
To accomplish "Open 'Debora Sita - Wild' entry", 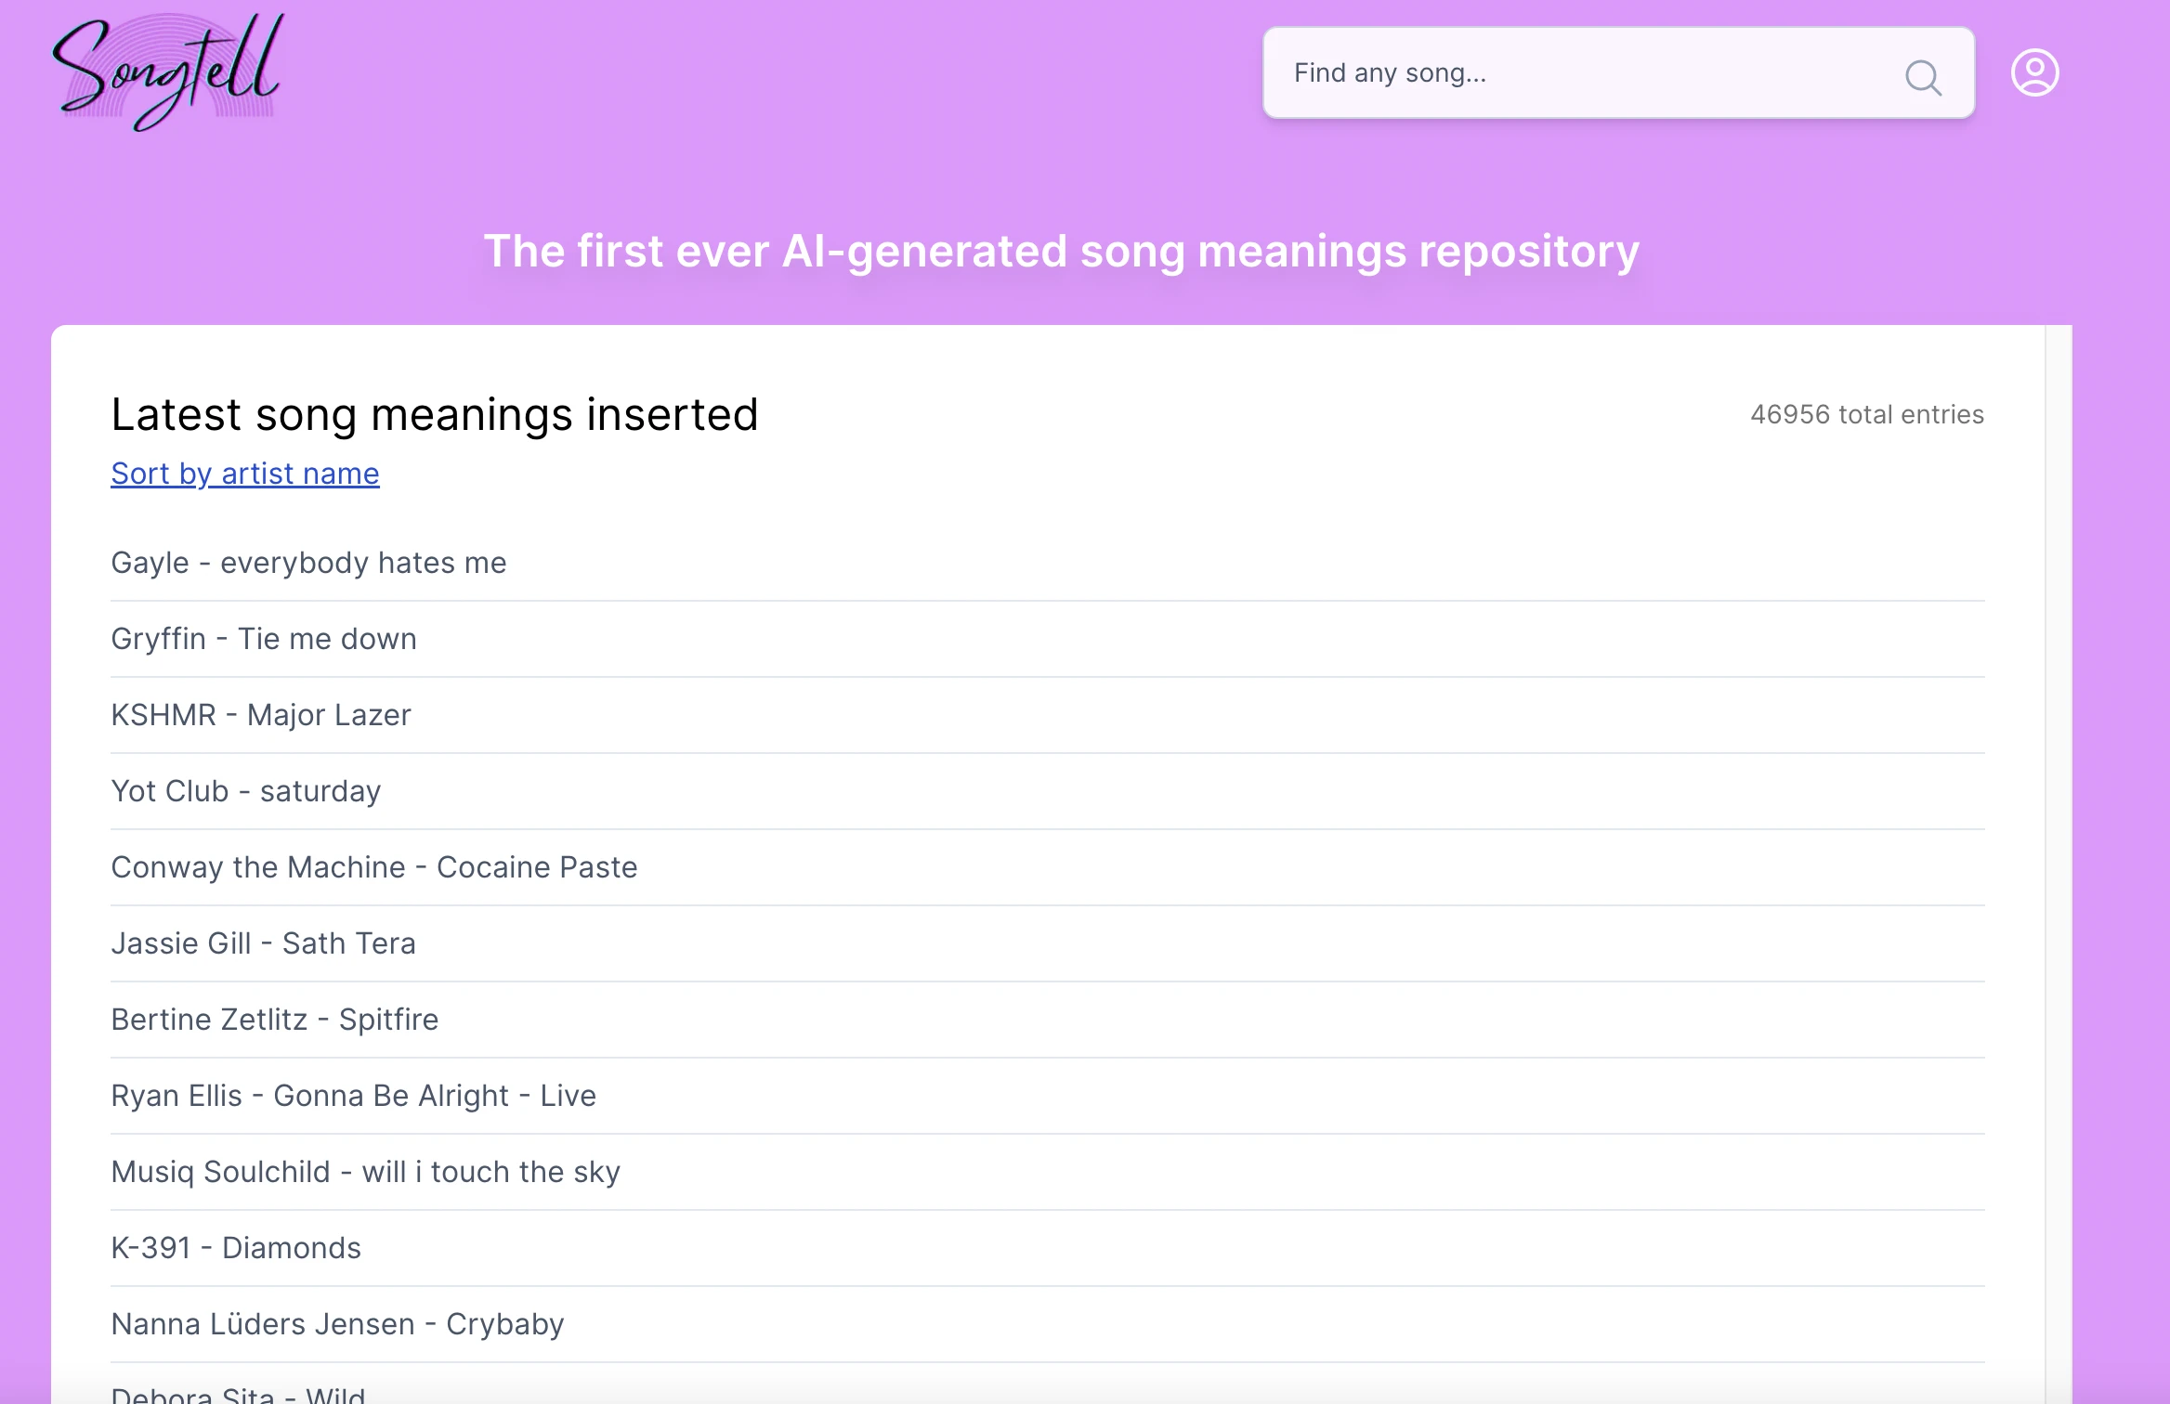I will 239,1393.
